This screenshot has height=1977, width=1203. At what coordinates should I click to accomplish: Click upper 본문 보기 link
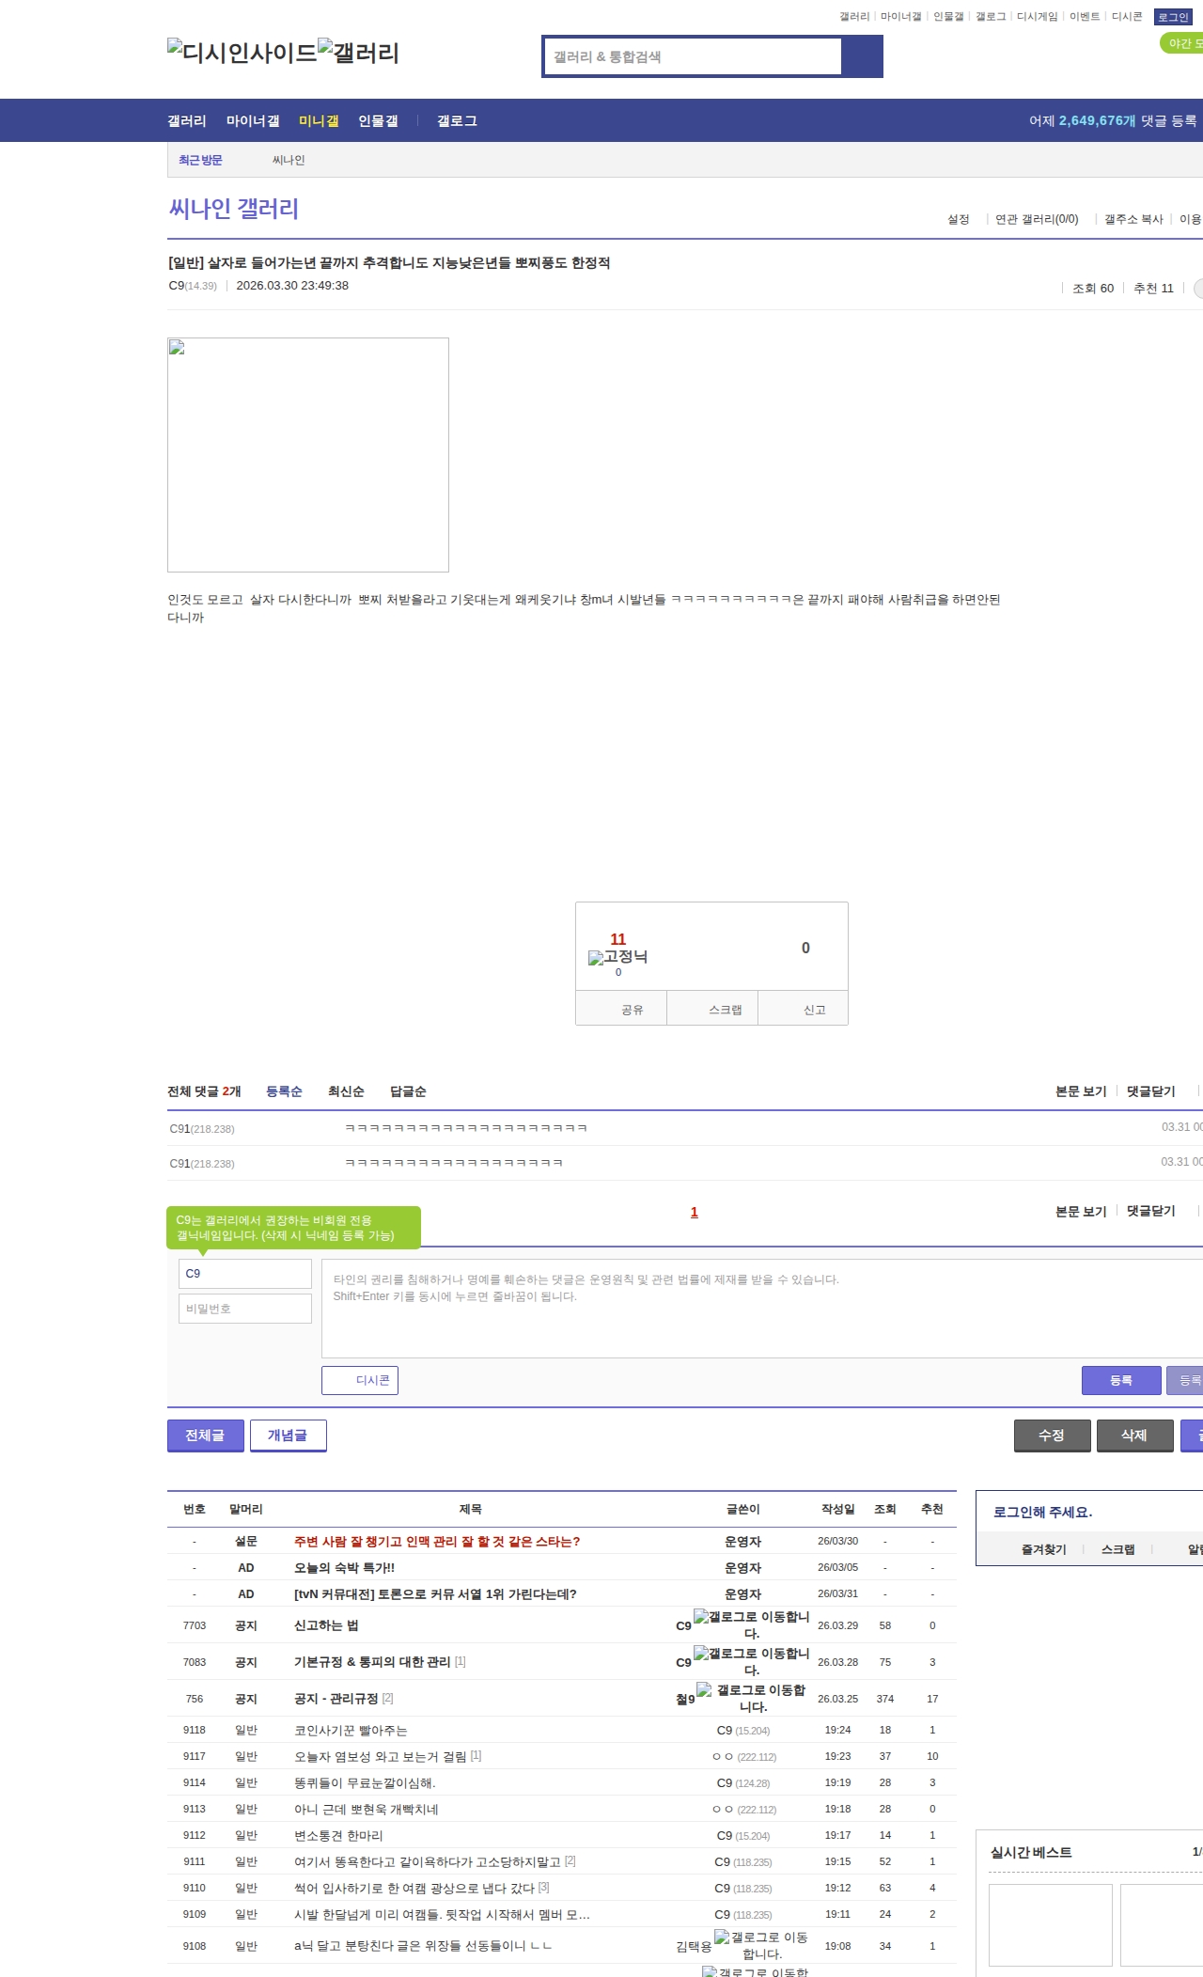pyautogui.click(x=1081, y=1091)
